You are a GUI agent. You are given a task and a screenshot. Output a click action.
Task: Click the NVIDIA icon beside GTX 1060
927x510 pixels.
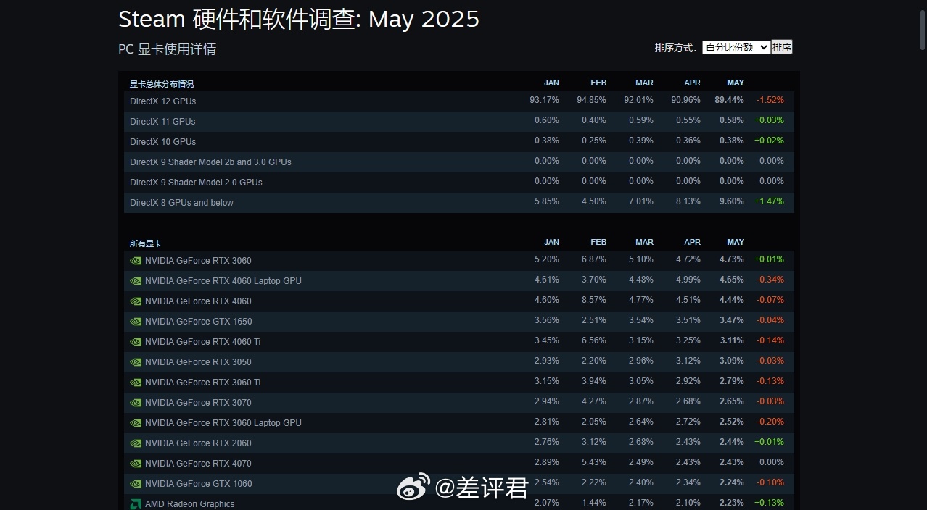[x=136, y=484]
